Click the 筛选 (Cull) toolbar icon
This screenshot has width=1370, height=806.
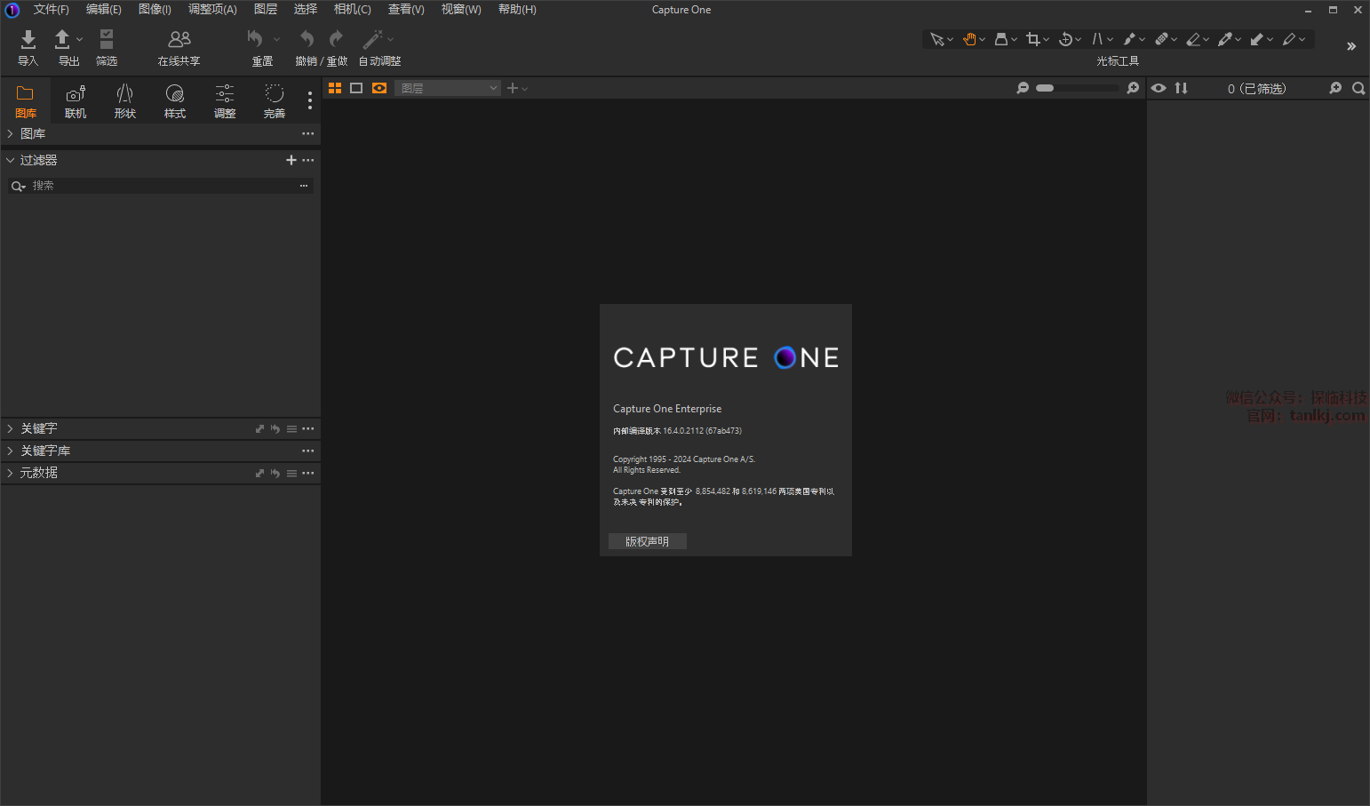pos(107,40)
